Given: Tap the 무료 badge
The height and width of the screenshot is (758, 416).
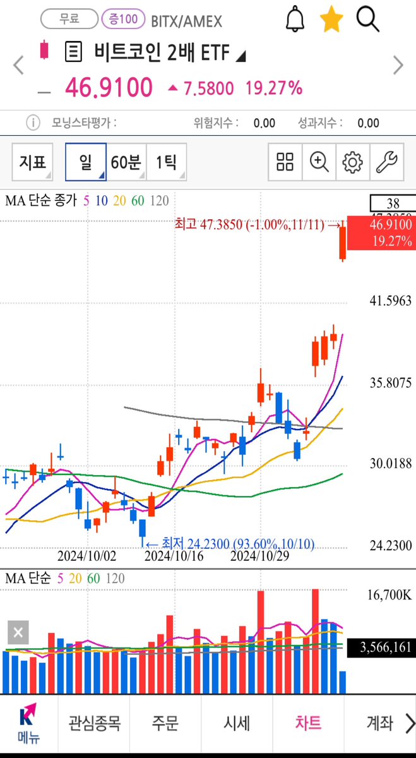Looking at the screenshot, I should [x=69, y=19].
